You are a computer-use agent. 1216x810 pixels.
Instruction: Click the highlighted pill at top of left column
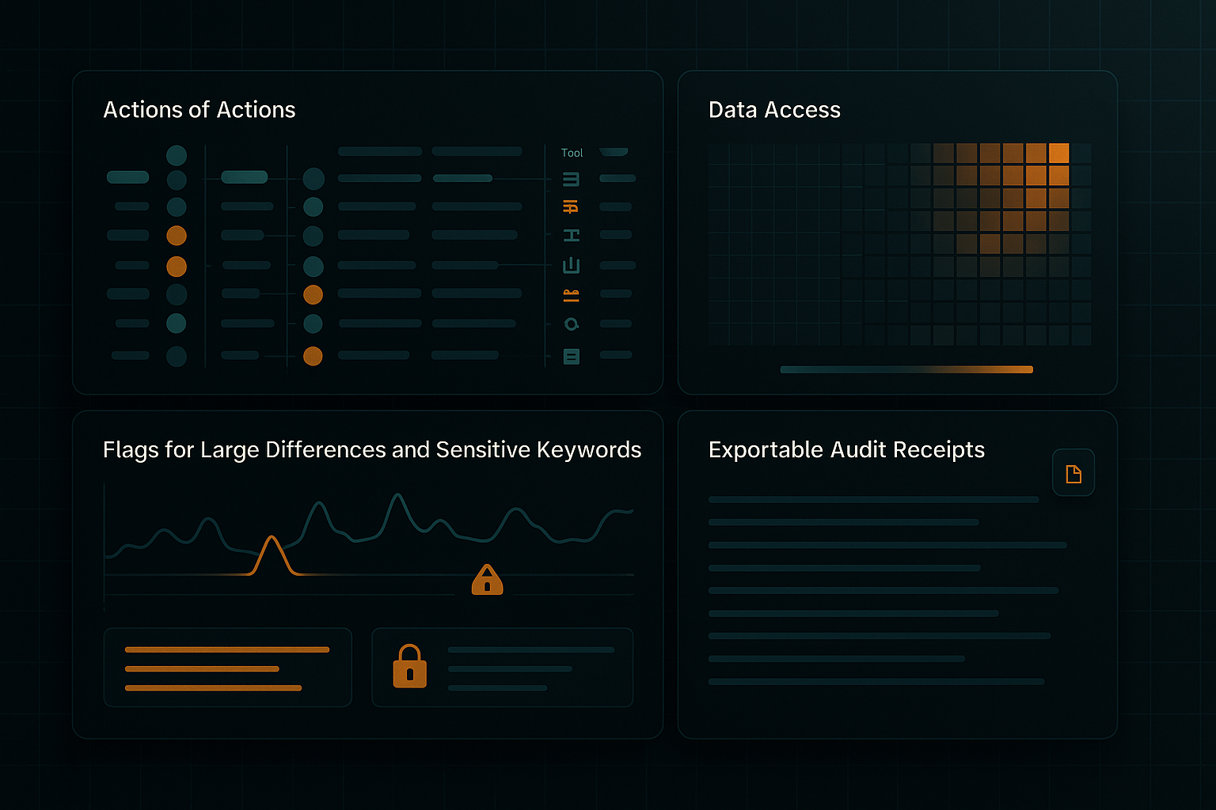tap(127, 177)
